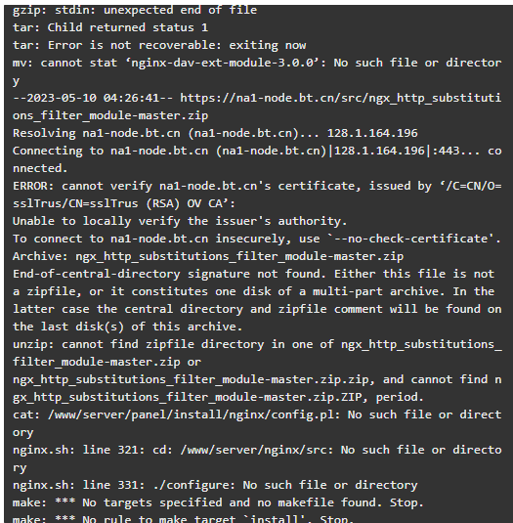Click the wget URL starting https://na1-node.bt.cn/src
The width and height of the screenshot is (513, 523).
pyautogui.click(x=340, y=98)
